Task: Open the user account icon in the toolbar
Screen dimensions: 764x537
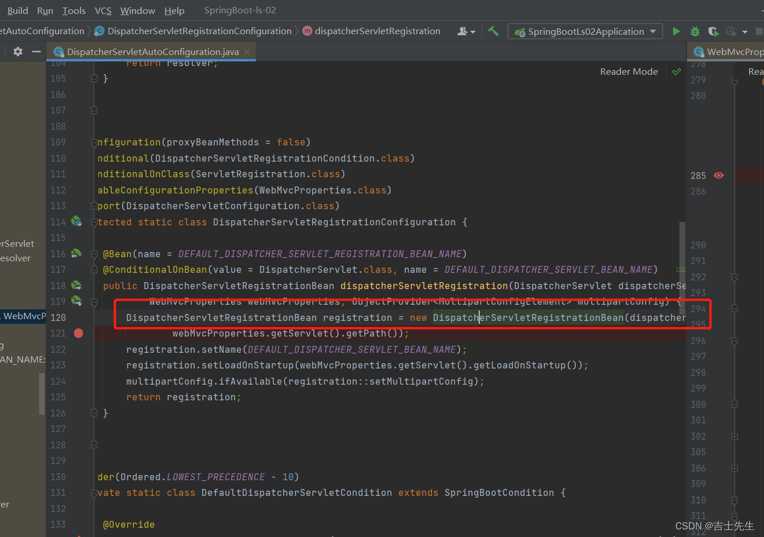Action: (462, 31)
